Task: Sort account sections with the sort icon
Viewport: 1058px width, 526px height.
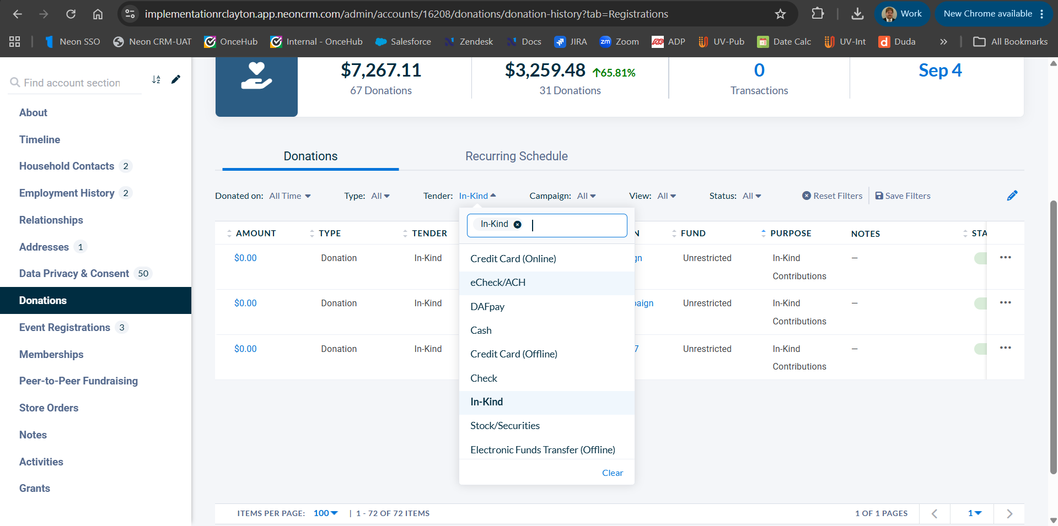Action: [x=156, y=80]
